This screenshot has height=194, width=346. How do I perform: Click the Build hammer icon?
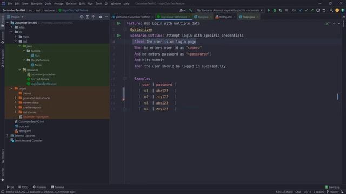(191, 10)
